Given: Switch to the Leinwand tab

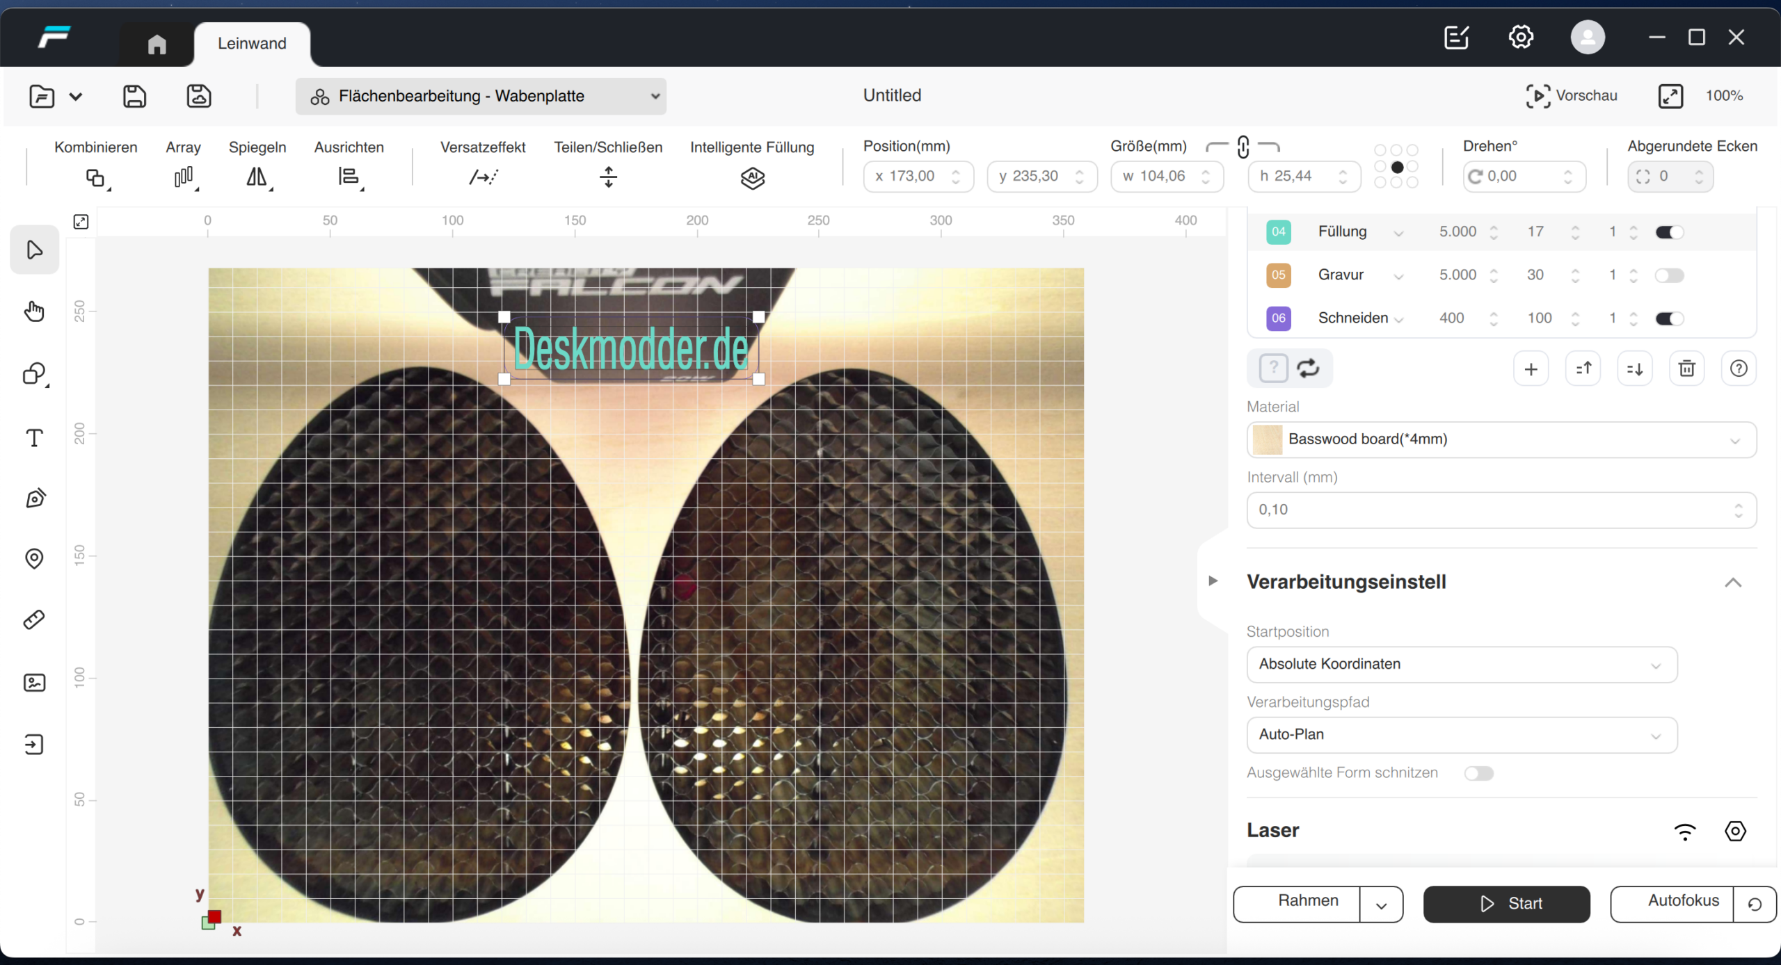Looking at the screenshot, I should click(252, 43).
